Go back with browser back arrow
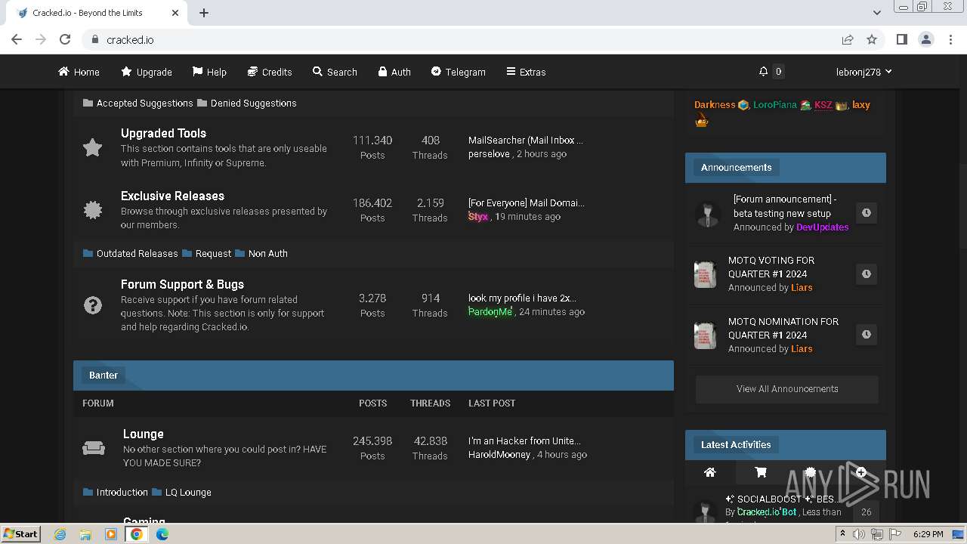 coord(17,39)
